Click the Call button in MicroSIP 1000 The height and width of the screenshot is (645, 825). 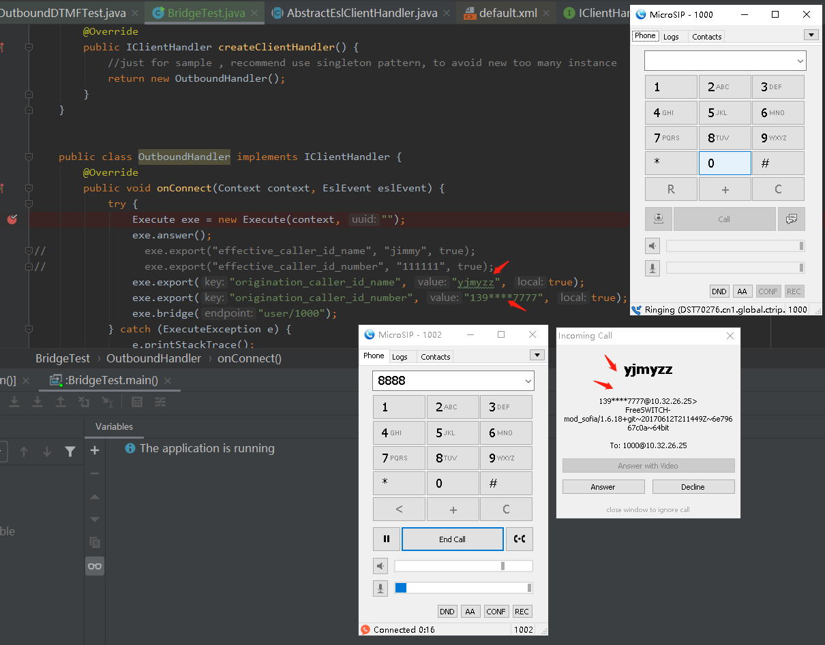[x=725, y=219]
